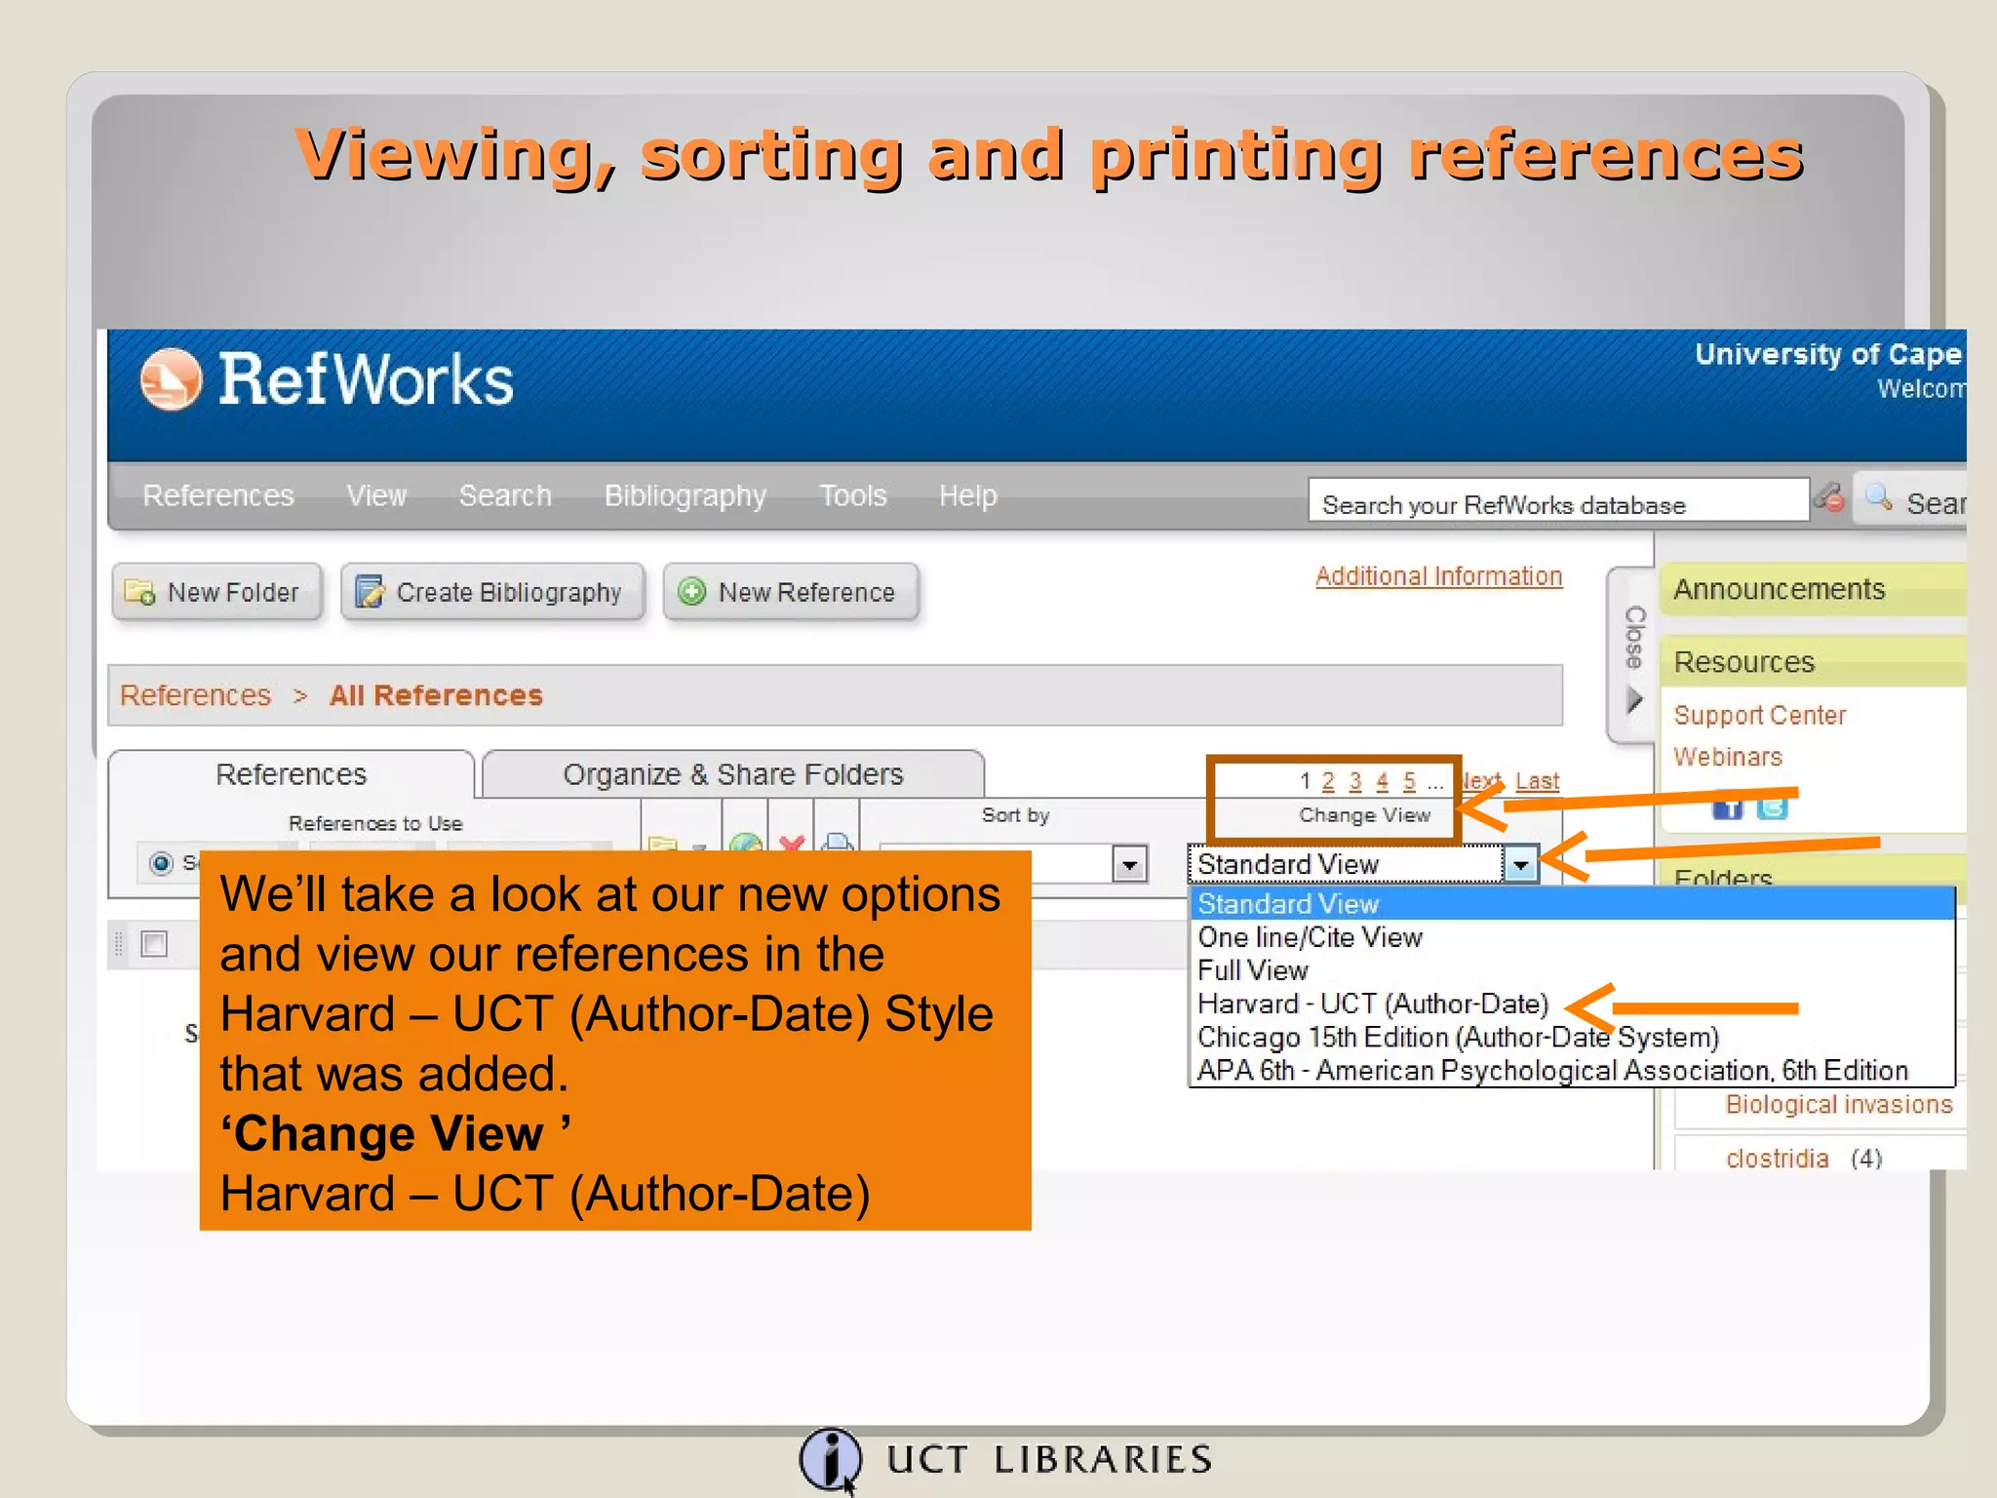Open the Search menu
Image resolution: width=1997 pixels, height=1498 pixels.
click(505, 495)
